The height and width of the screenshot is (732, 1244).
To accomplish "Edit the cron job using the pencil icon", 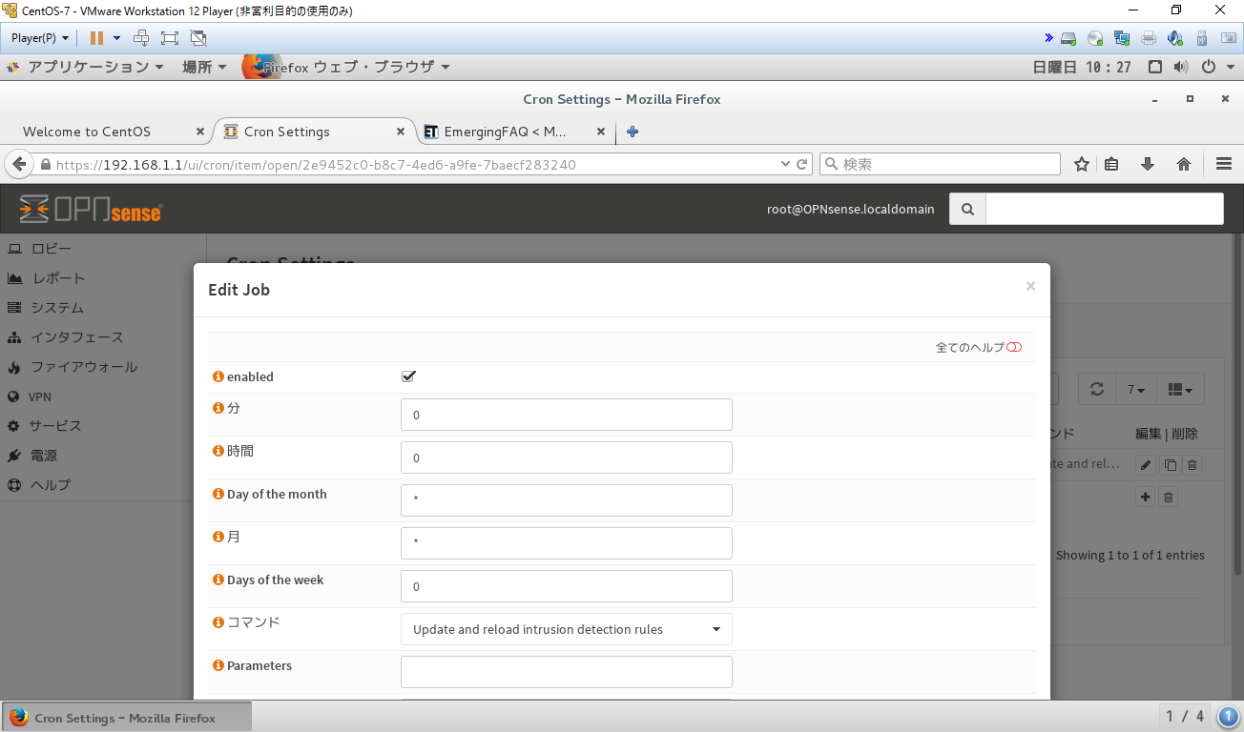I will 1145,464.
